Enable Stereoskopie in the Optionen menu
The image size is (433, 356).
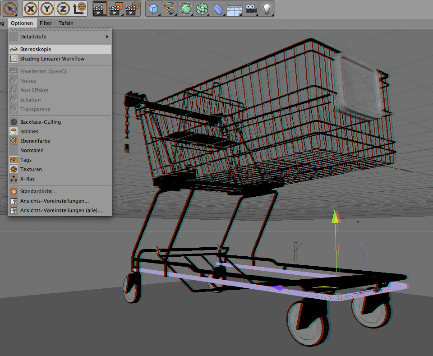coord(36,49)
